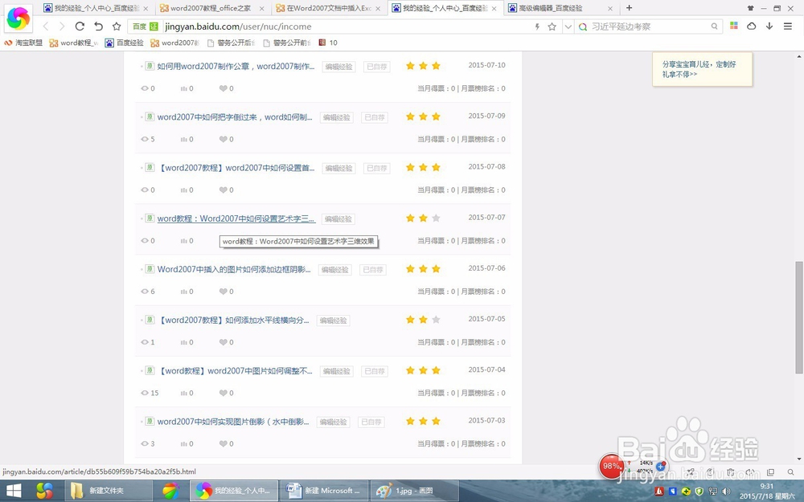Open article link Word2007中插入的图片如何添加边框阴影
The width and height of the screenshot is (804, 502).
click(234, 269)
